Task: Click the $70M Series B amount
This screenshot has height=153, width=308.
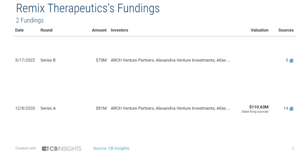Action: pos(101,60)
